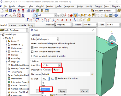Click the selection arrow cursor icon
The width and height of the screenshot is (121, 96).
coord(36,15)
